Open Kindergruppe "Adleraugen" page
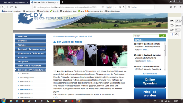 tap(31, 53)
